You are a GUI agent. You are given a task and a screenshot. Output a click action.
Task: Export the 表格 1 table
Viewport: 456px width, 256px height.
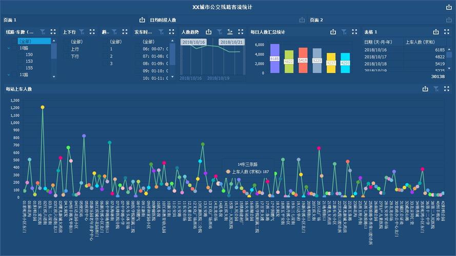coord(435,32)
